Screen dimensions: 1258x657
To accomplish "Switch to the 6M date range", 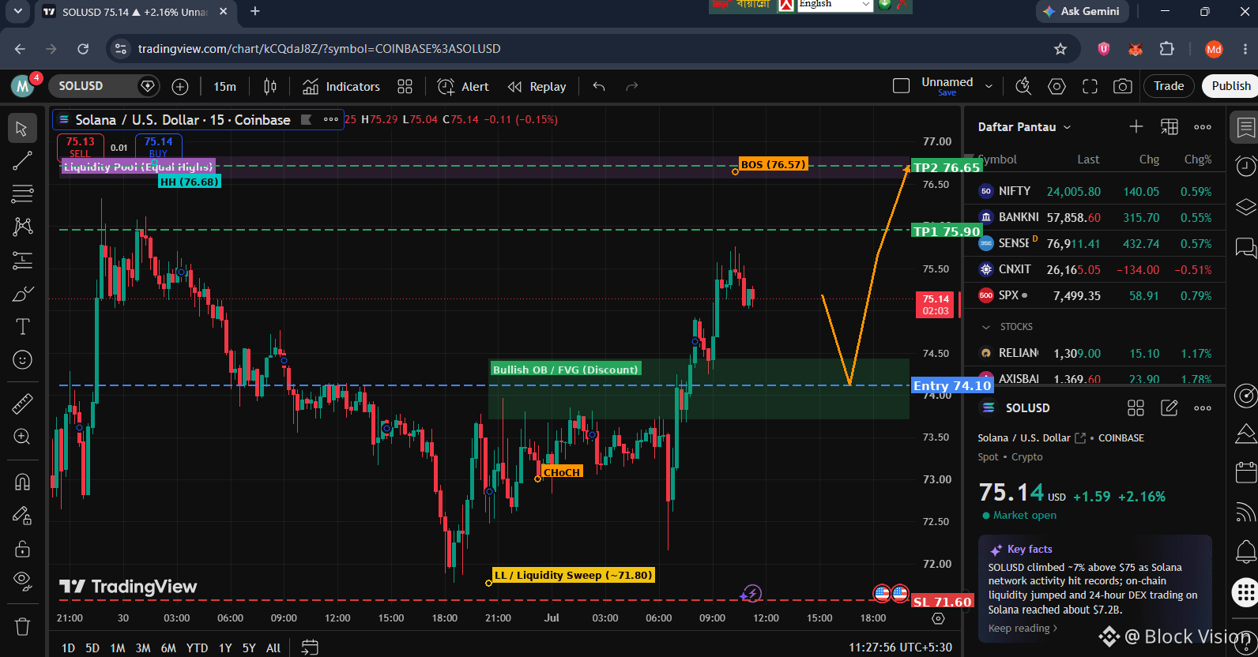I will (x=168, y=648).
